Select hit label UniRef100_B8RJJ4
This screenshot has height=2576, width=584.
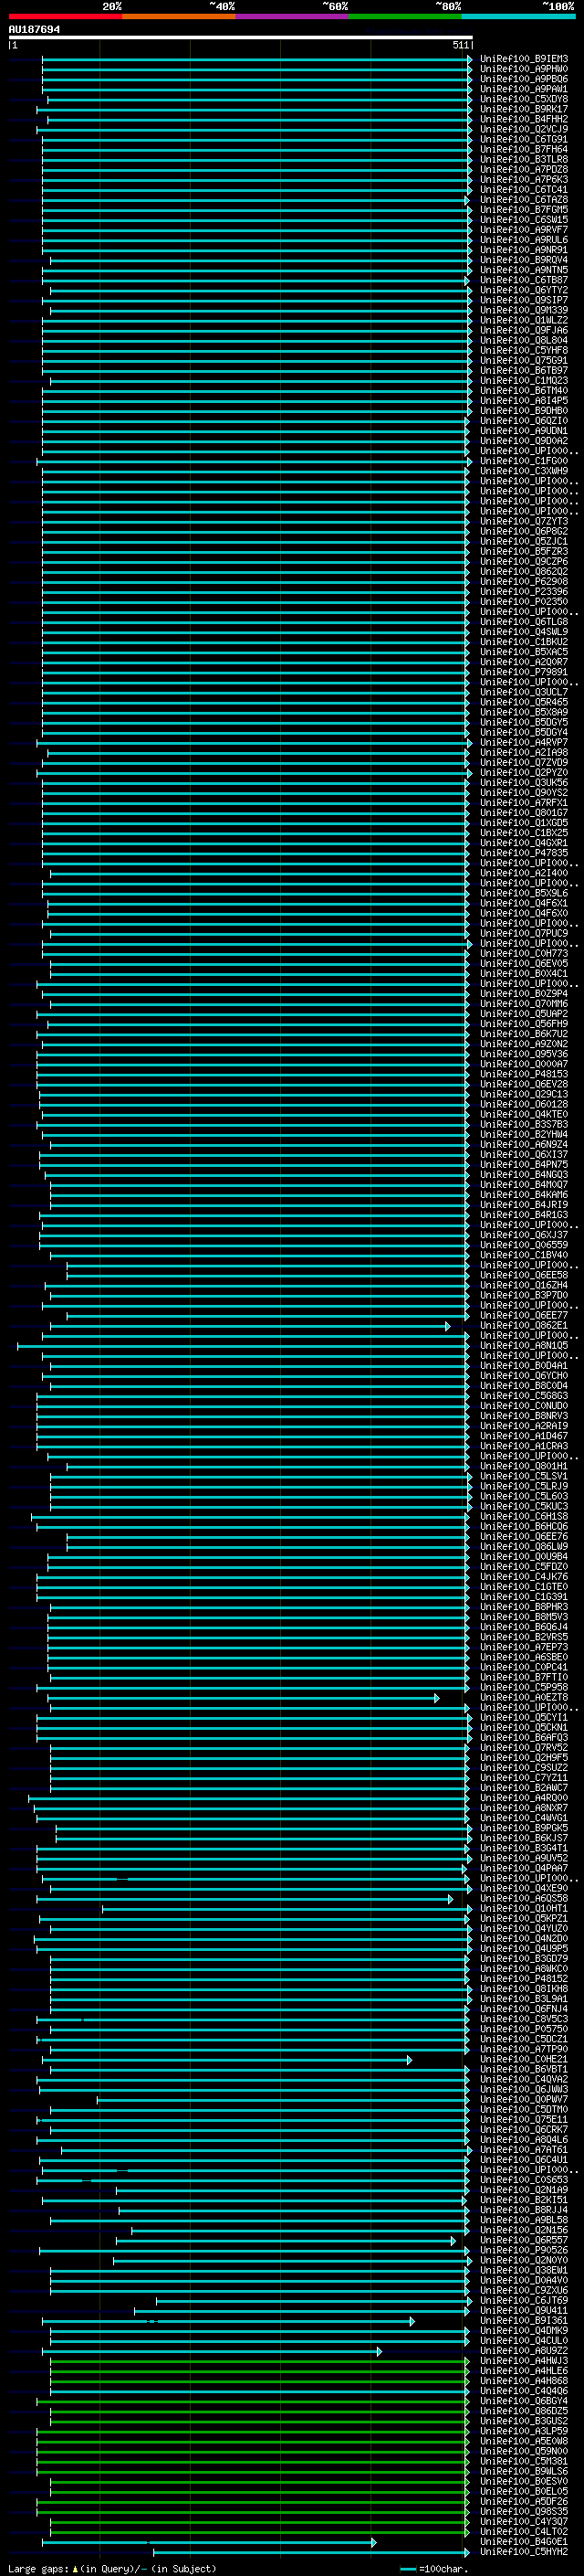[x=523, y=2210]
